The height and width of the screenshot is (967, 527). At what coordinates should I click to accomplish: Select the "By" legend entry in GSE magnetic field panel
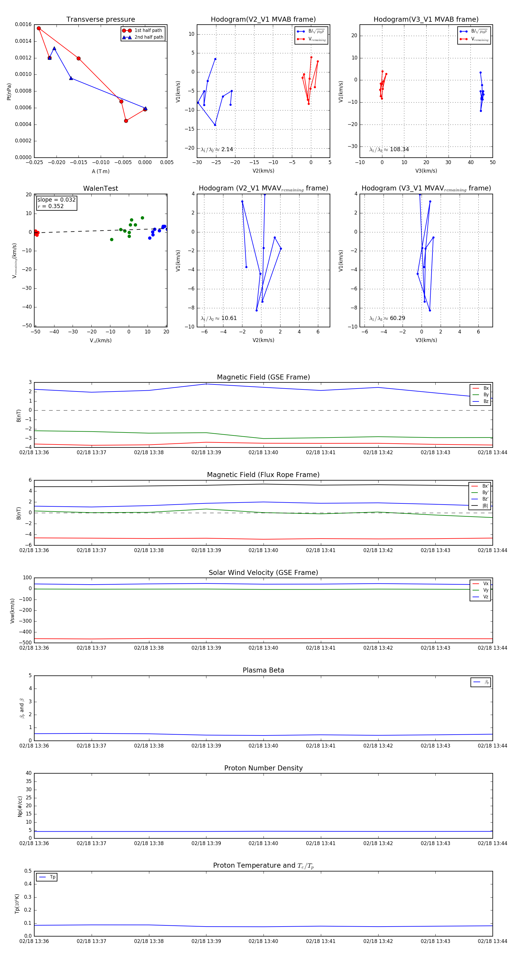tap(480, 394)
